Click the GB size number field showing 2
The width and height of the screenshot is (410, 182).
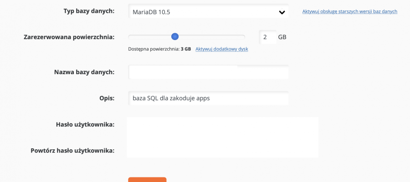pyautogui.click(x=267, y=37)
